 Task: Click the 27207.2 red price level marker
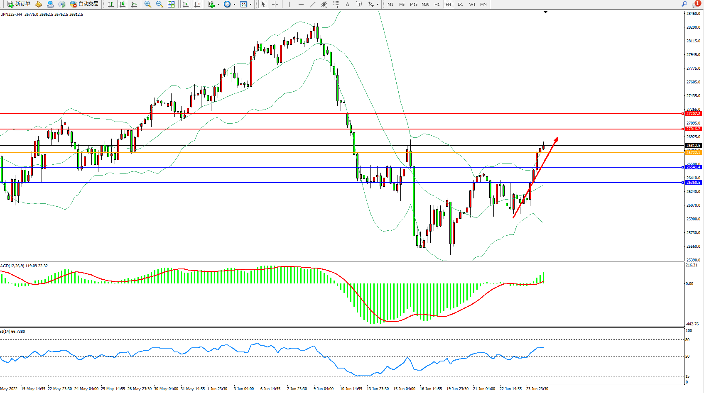tap(693, 114)
